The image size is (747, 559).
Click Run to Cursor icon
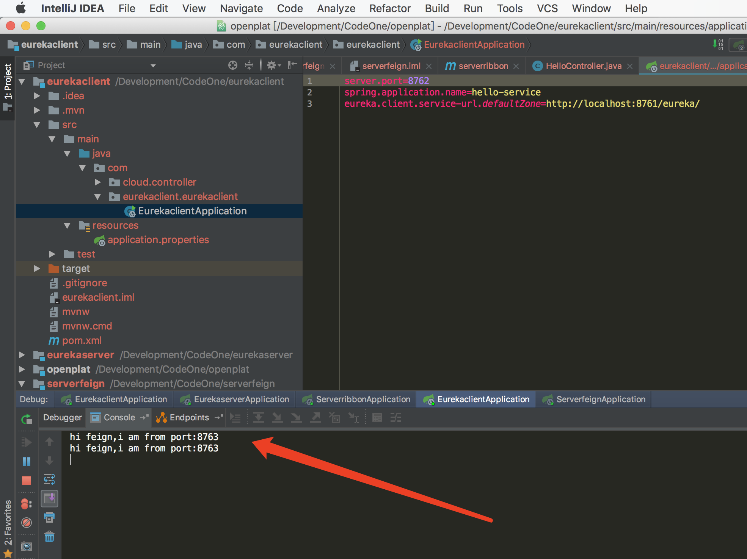point(353,418)
